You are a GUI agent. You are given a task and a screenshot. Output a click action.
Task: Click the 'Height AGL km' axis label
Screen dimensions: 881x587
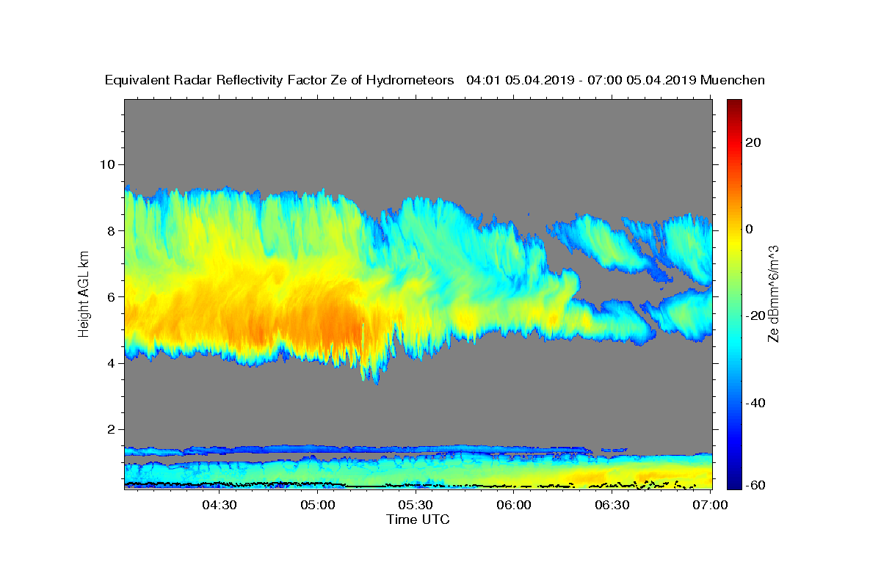[x=84, y=294]
